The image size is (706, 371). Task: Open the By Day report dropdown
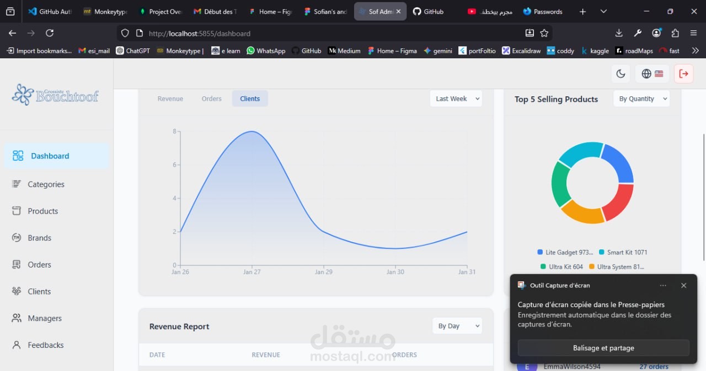[x=457, y=326]
